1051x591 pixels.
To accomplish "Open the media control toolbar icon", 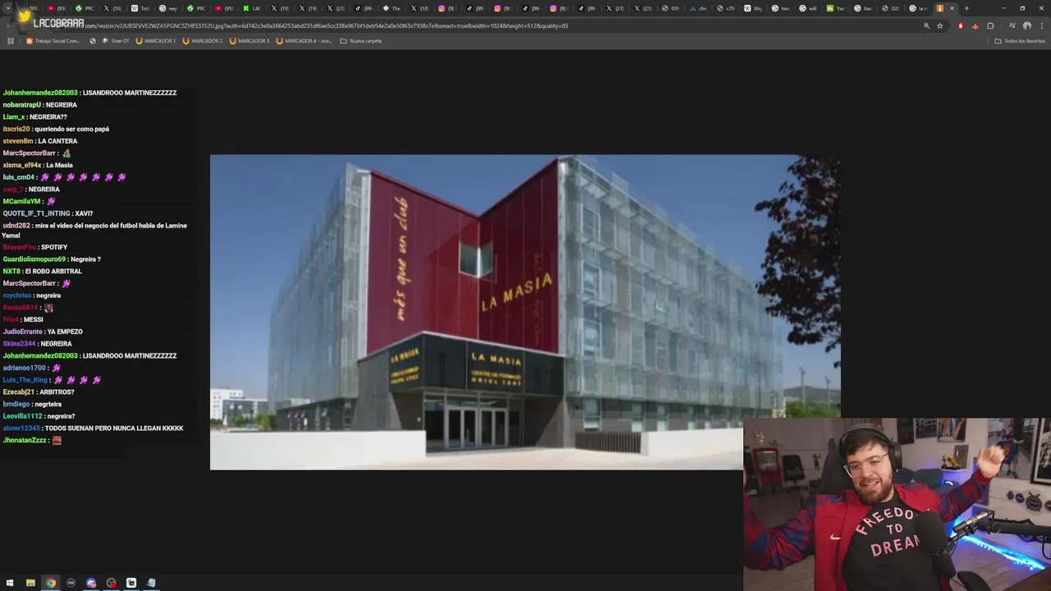I will 1012,25.
